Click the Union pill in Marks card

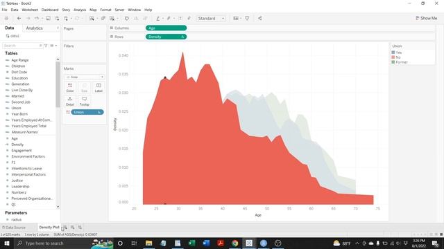tap(87, 112)
